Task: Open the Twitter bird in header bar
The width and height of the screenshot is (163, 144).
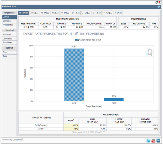Action: 159,7
